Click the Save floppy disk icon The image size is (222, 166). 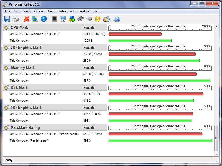[x=7, y=19]
